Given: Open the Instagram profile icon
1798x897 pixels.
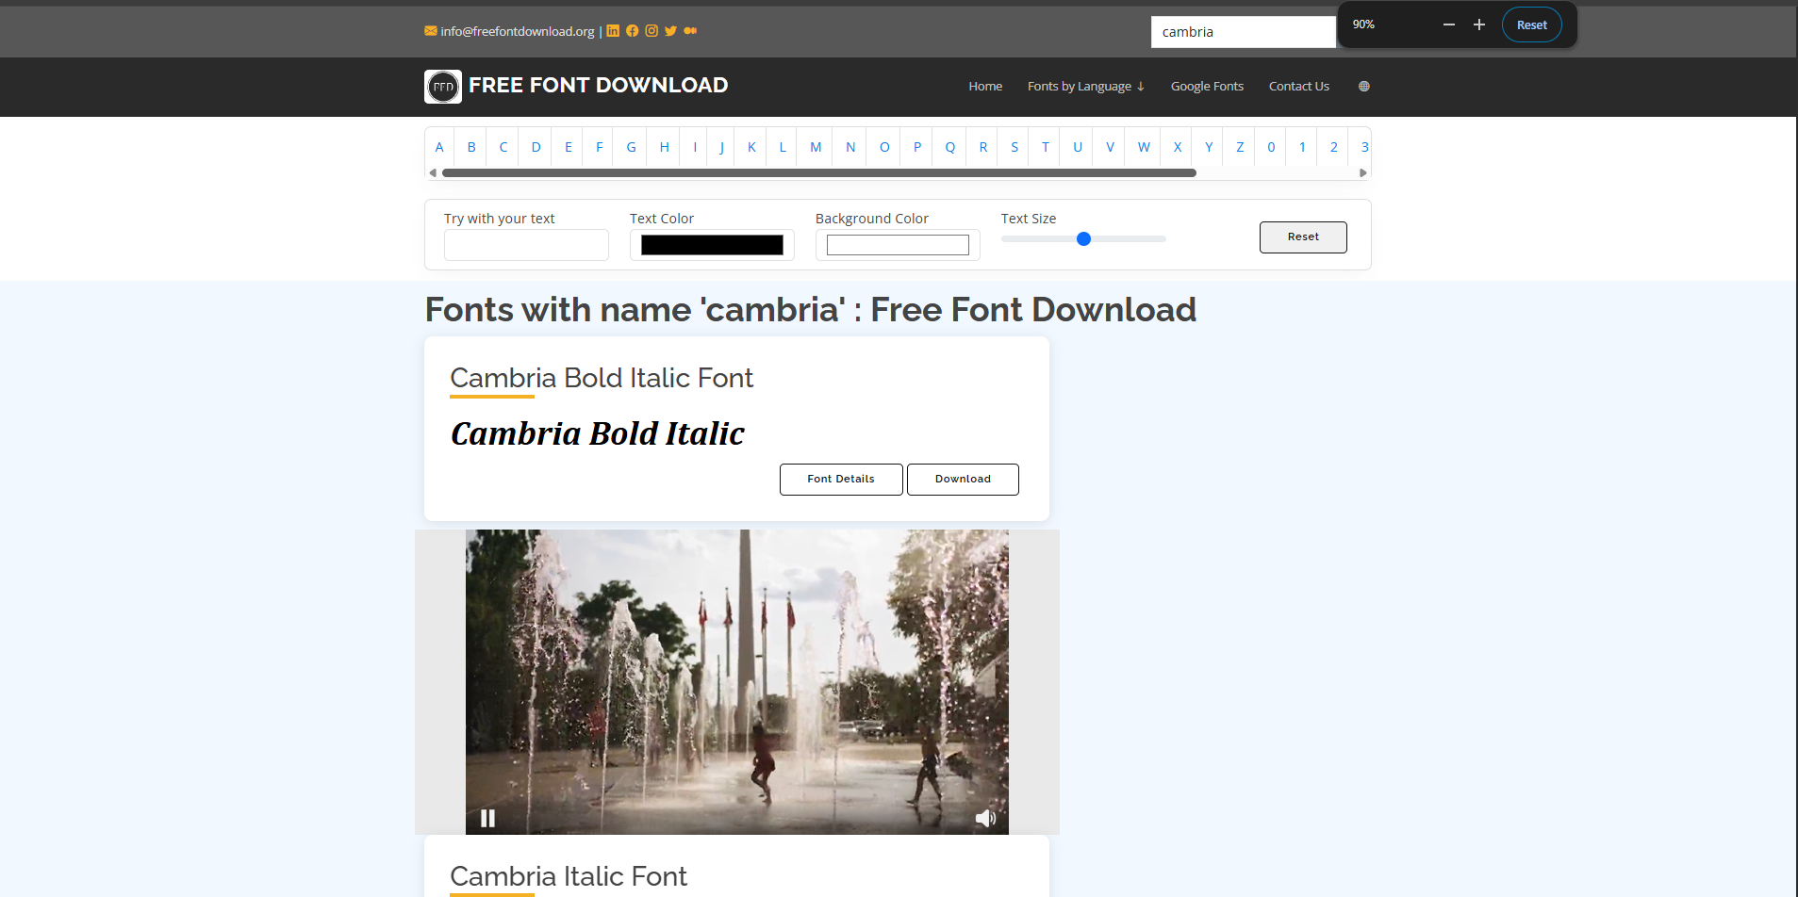Looking at the screenshot, I should pos(652,31).
